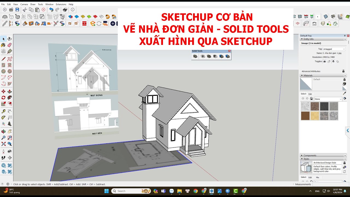Image resolution: width=350 pixels, height=197 pixels.
Task: Select the Select arrow tool
Action: pyautogui.click(x=4, y=39)
